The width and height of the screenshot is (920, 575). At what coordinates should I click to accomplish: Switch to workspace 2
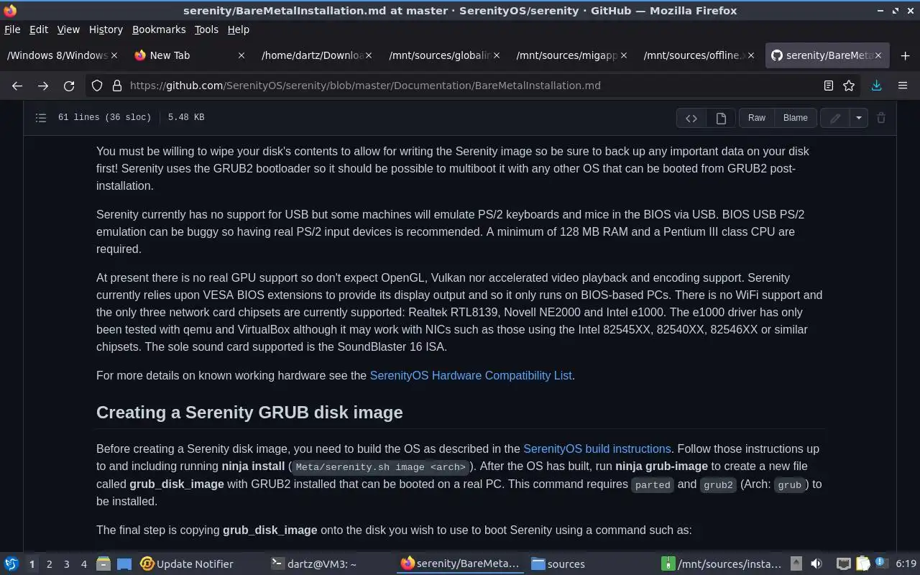(x=49, y=564)
